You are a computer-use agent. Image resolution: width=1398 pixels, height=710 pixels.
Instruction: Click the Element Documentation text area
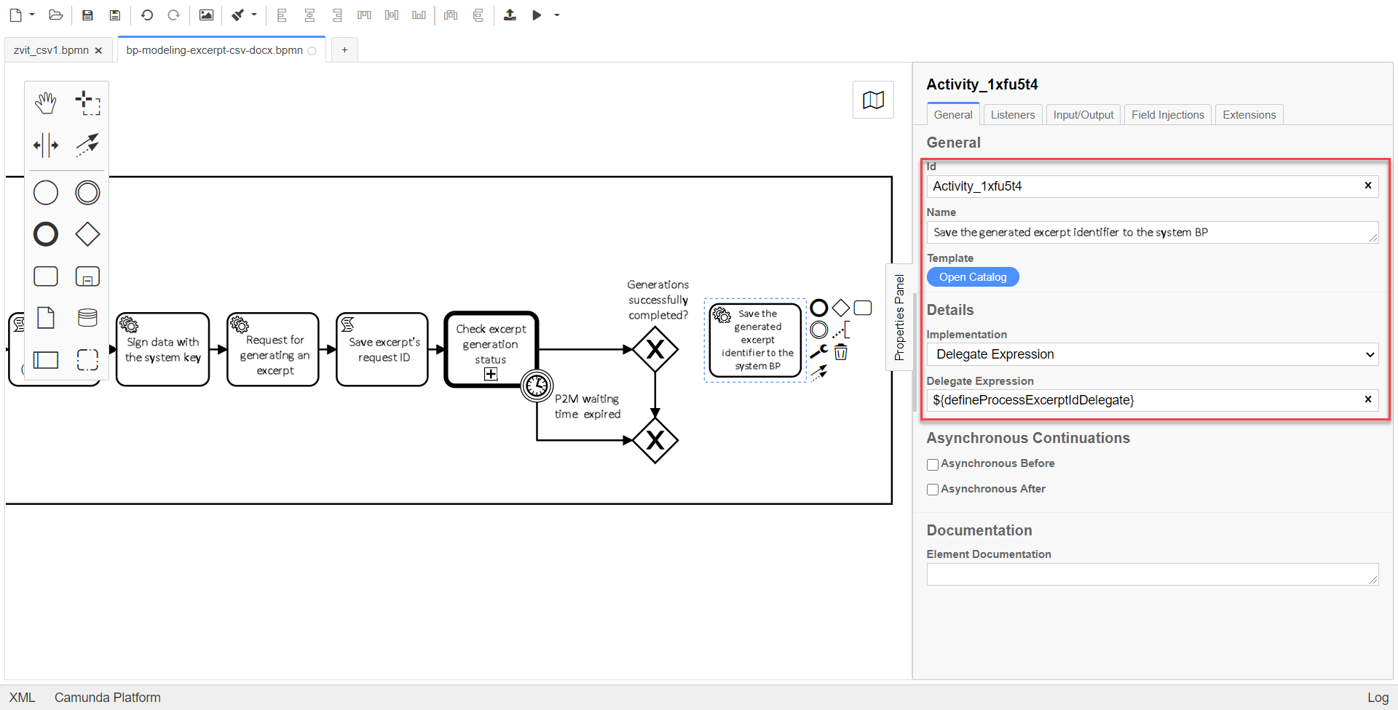tap(1153, 574)
